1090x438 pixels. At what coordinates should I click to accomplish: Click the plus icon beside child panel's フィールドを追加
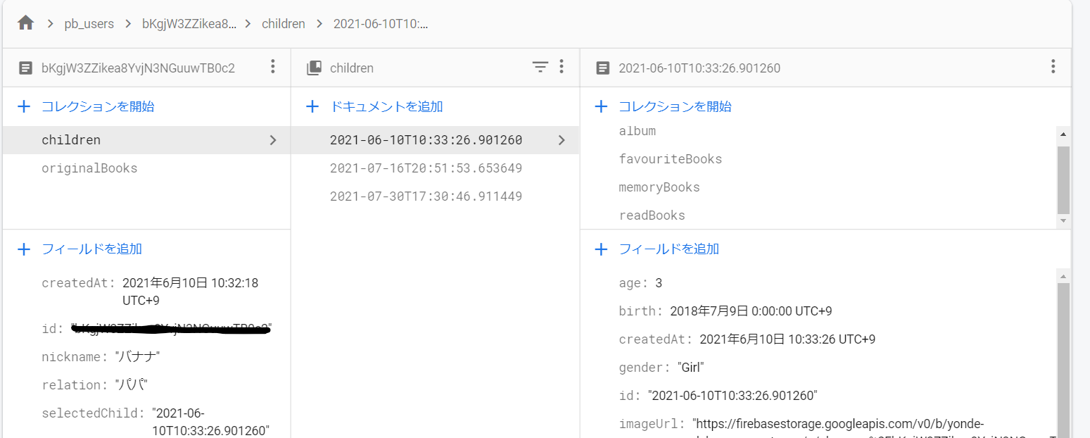click(601, 249)
